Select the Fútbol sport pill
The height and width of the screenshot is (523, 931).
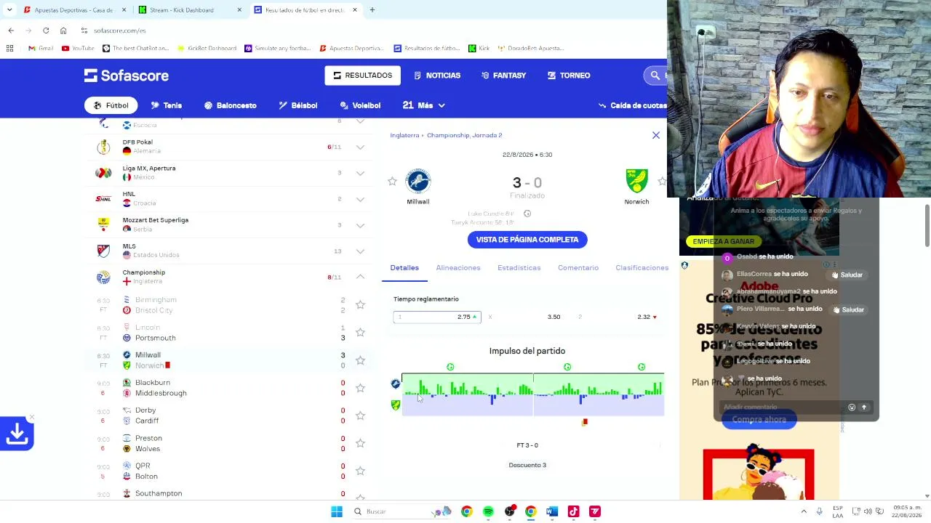pyautogui.click(x=111, y=105)
